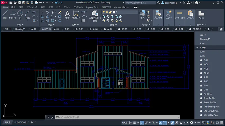Click the Trim scissors icon
Image resolution: width=225 pixels, height=126 pixels.
53,12
